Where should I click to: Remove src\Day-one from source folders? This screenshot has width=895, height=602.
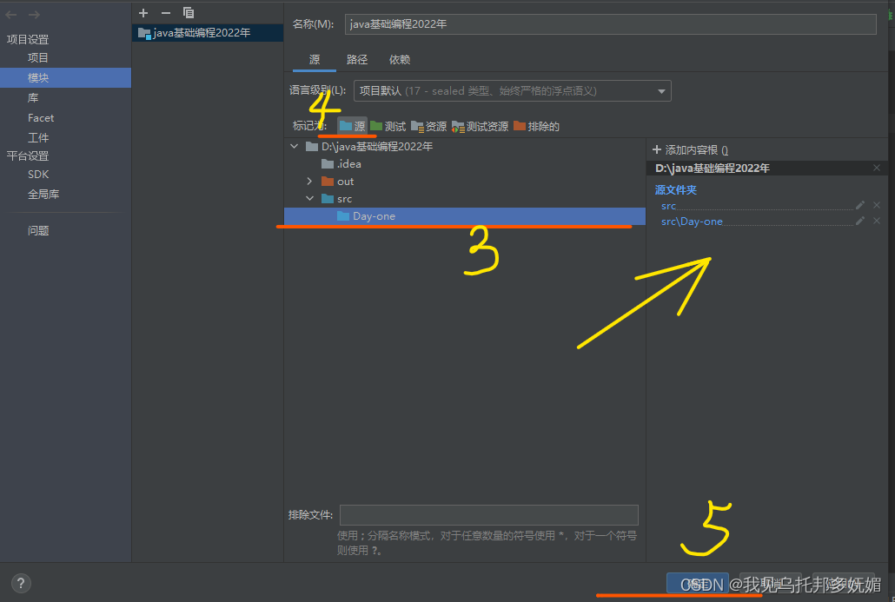click(877, 221)
